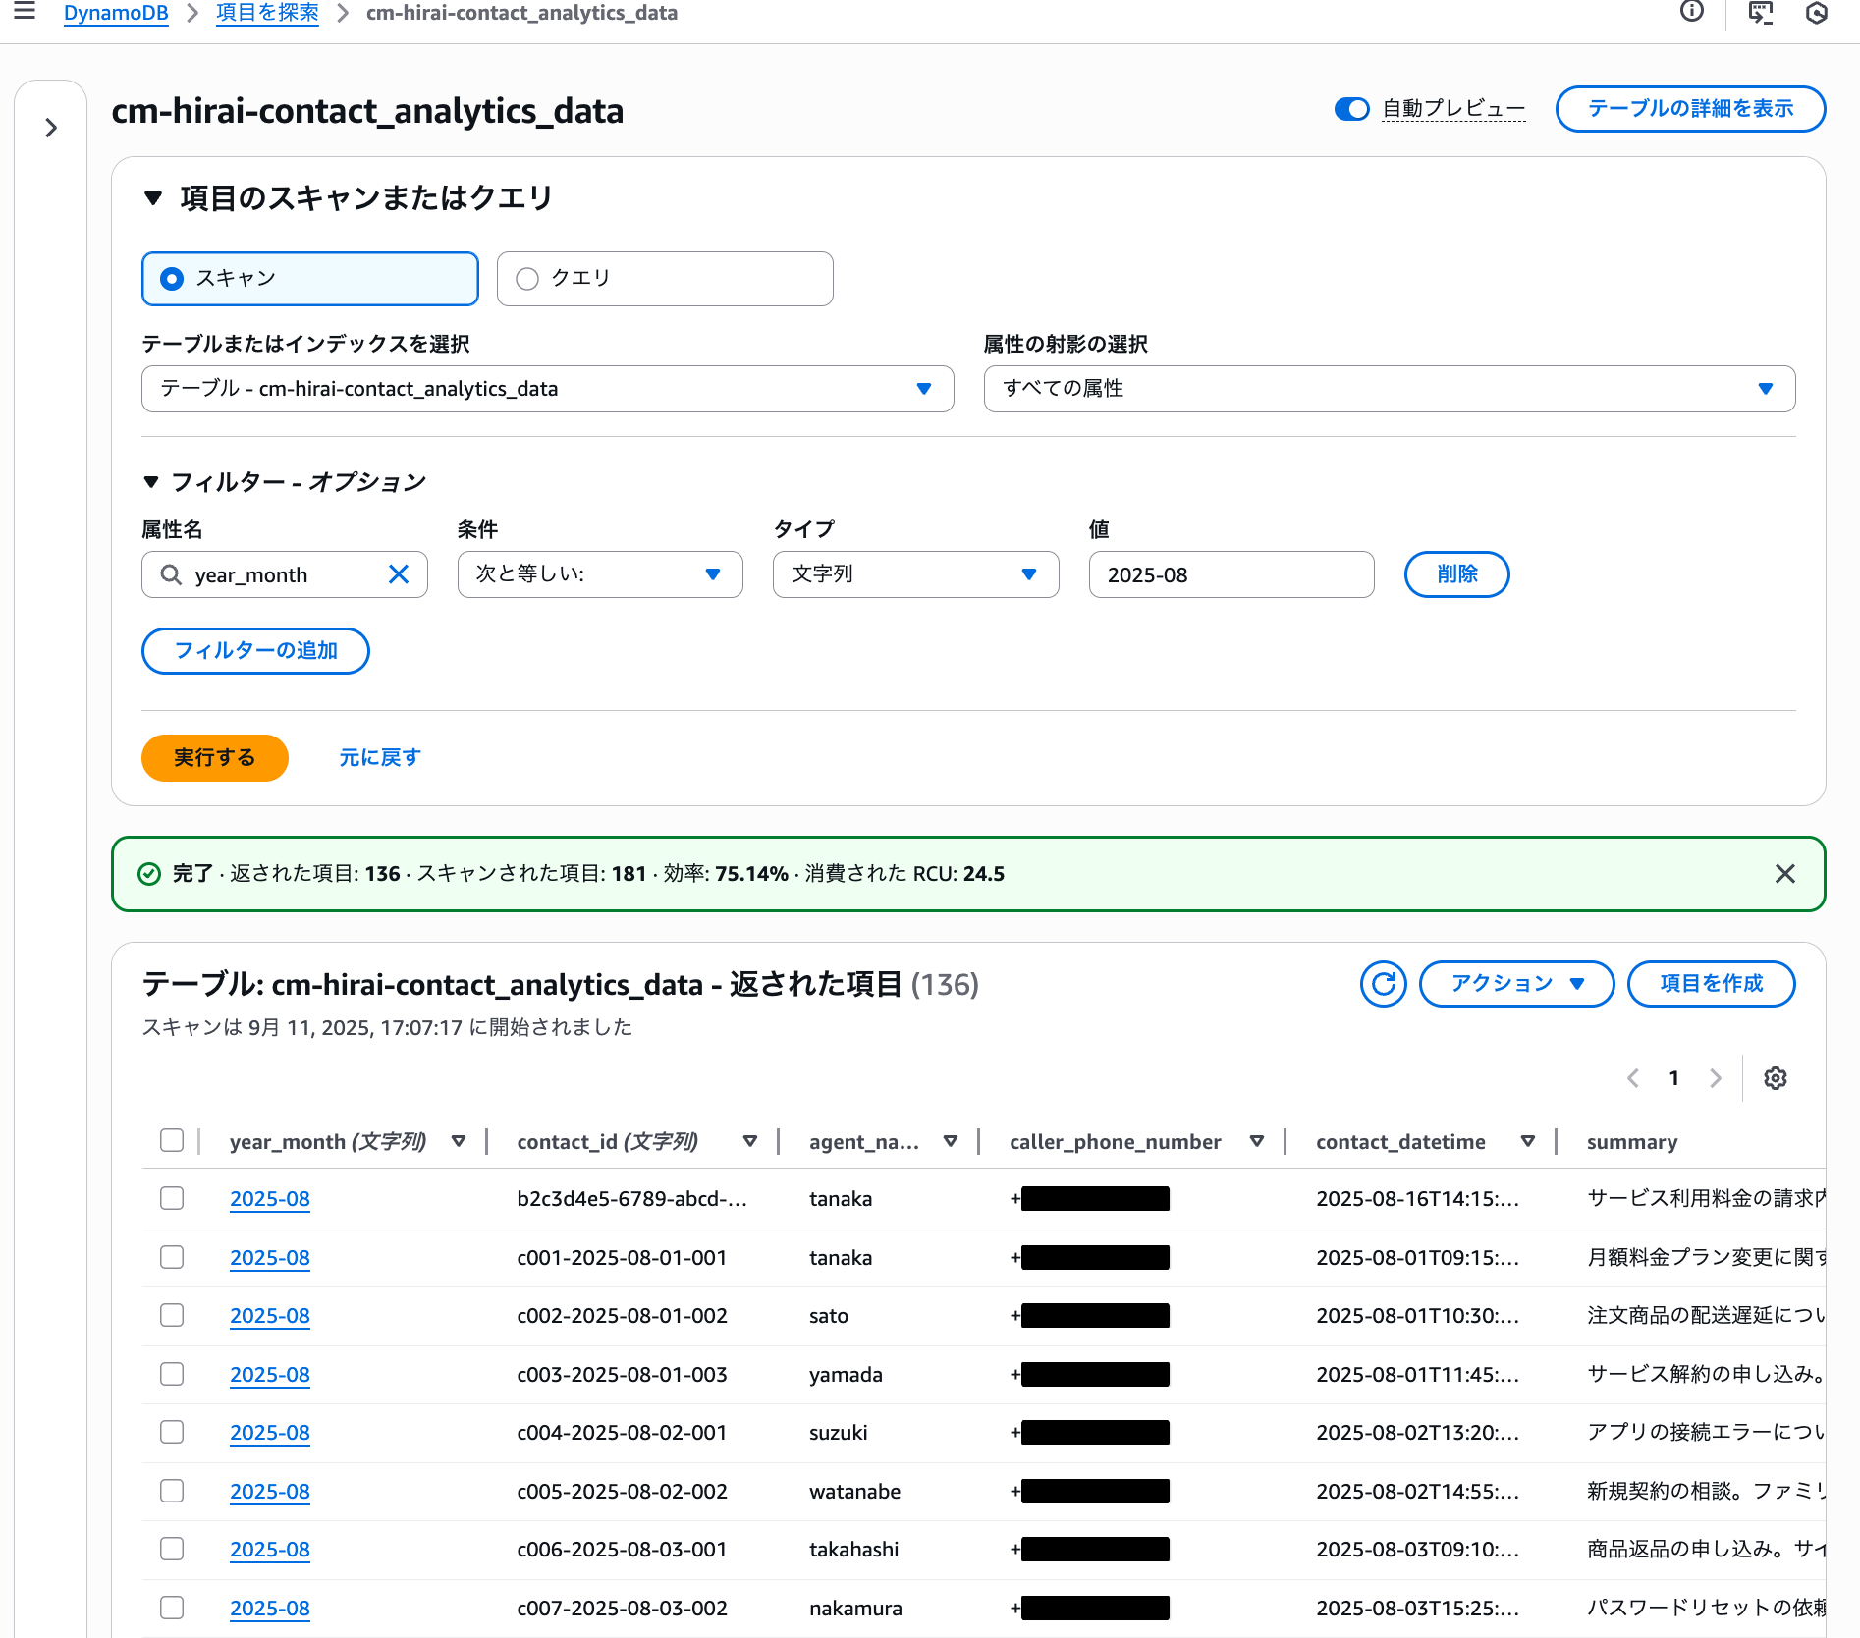This screenshot has height=1638, width=1860.
Task: Click the summary column header
Action: pos(1632,1142)
